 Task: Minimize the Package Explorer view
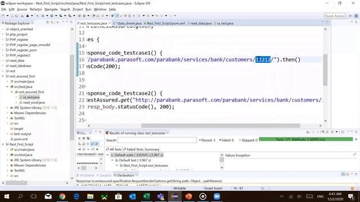pos(67,22)
